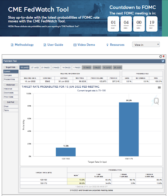Click the red icon beside the refresh icon

tap(163, 56)
